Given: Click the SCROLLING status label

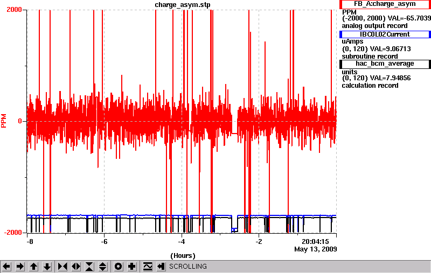Looking at the screenshot, I should [x=187, y=267].
